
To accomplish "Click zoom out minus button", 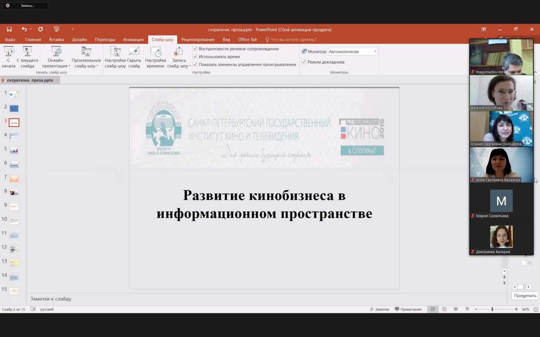I will (x=476, y=309).
